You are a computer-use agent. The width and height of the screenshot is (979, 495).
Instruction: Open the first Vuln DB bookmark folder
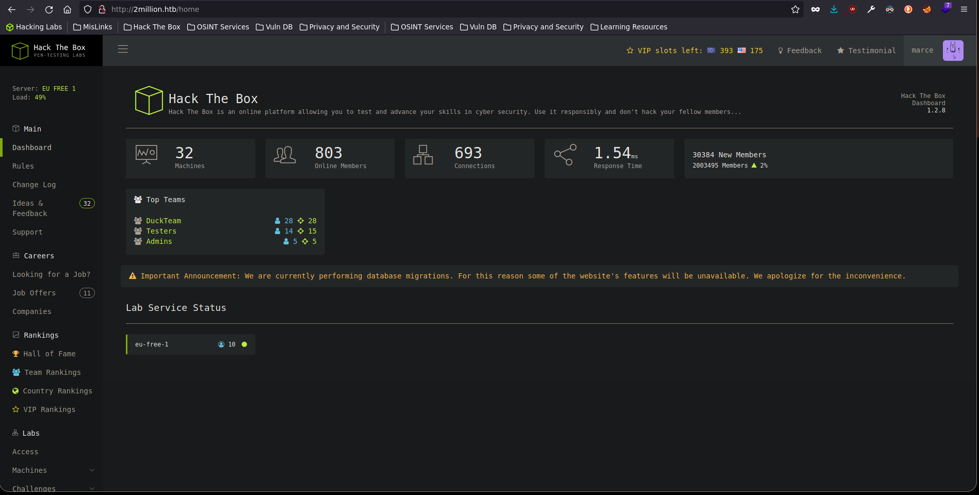pos(274,27)
